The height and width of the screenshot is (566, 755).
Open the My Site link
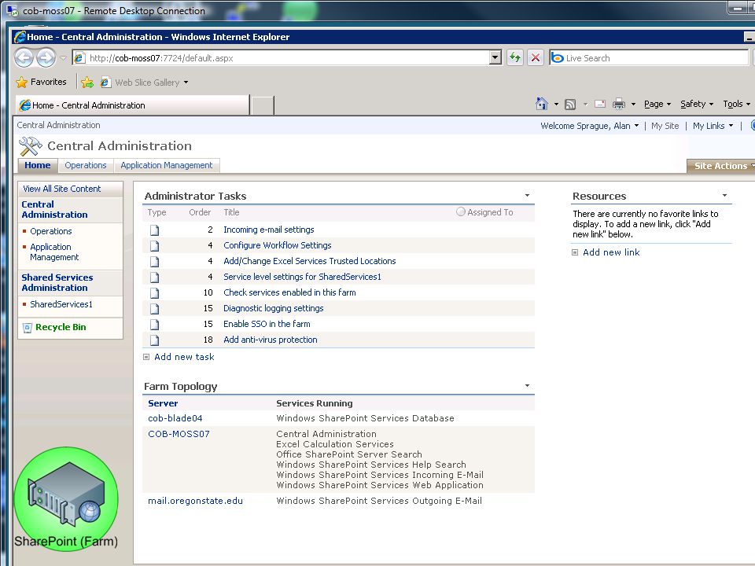pos(665,126)
